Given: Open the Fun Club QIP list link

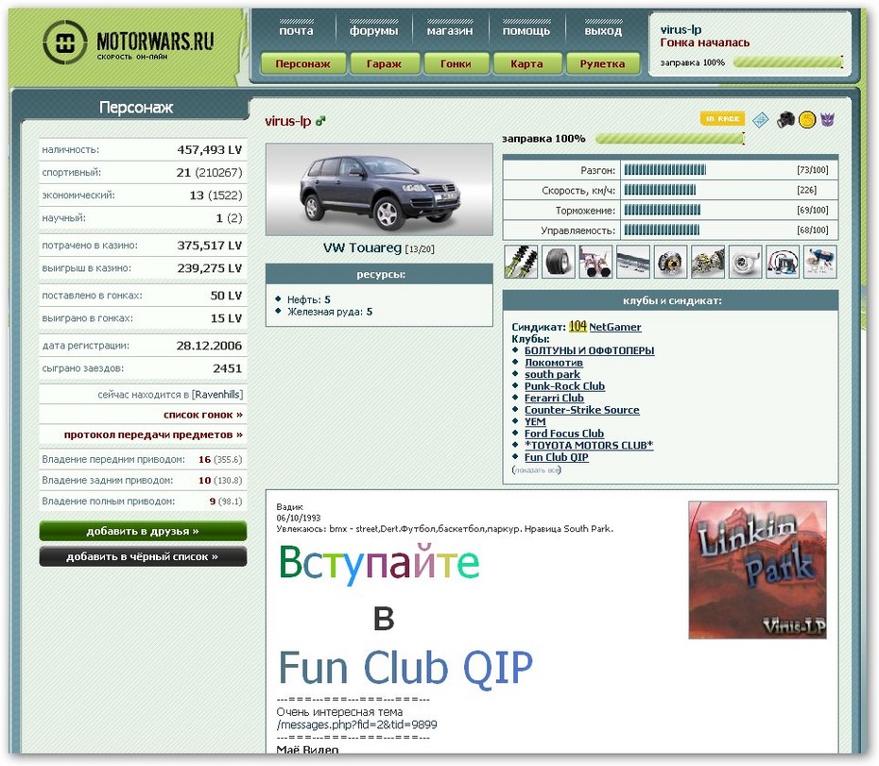Looking at the screenshot, I should 557,457.
